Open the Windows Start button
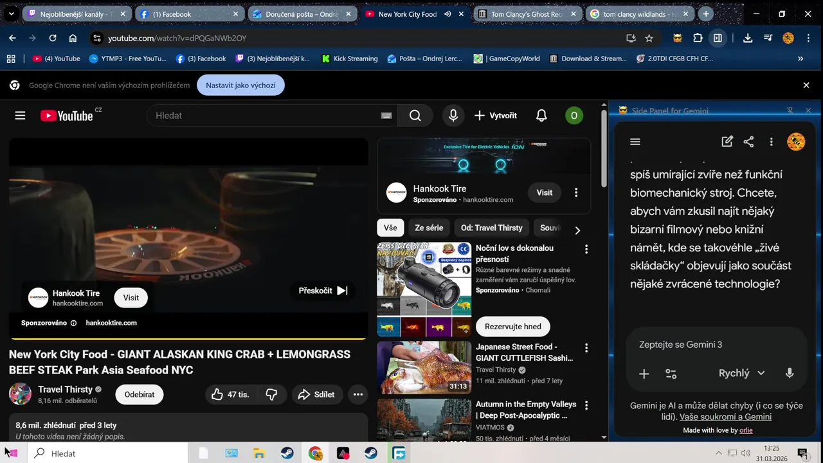This screenshot has height=463, width=823. click(x=12, y=453)
